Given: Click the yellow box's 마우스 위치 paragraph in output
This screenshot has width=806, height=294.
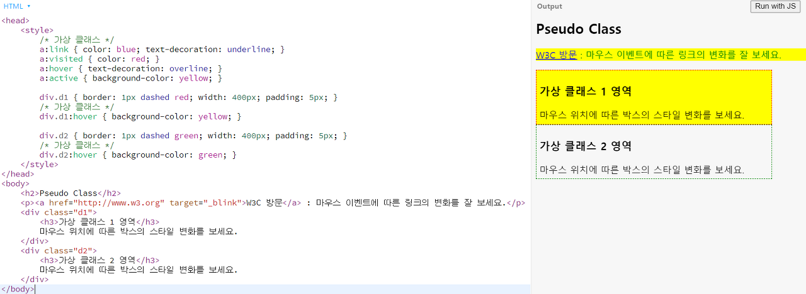Looking at the screenshot, I should (x=642, y=115).
